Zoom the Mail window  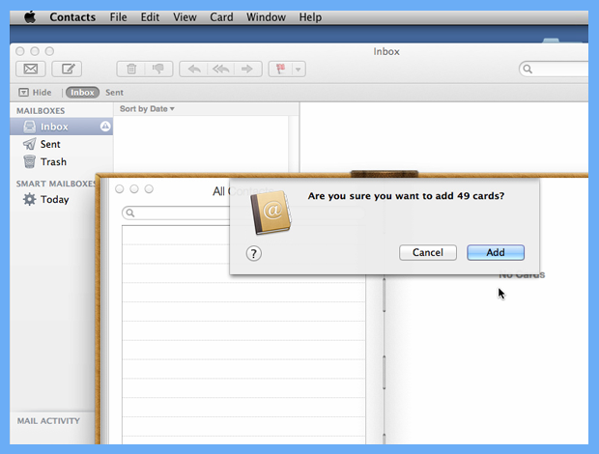pos(49,51)
